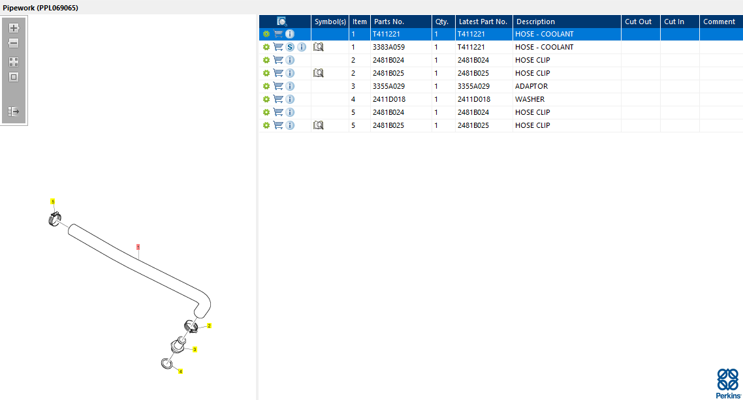Click the symbol icon in the 3383A059 row
This screenshot has height=400, width=743.
point(319,47)
